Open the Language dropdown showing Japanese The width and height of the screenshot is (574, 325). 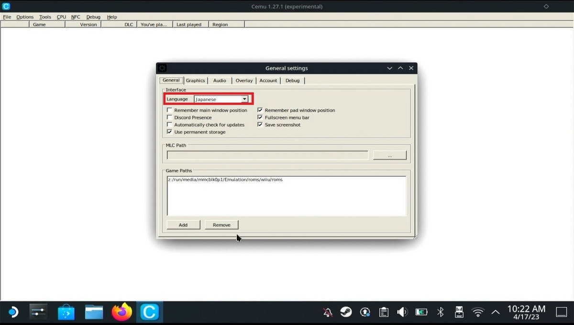[221, 99]
